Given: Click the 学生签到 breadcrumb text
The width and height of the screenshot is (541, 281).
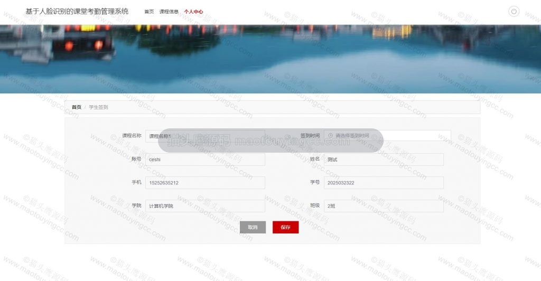Looking at the screenshot, I should coord(98,107).
